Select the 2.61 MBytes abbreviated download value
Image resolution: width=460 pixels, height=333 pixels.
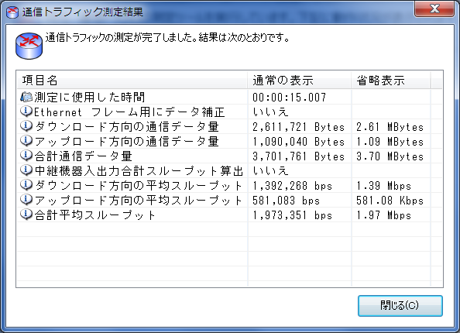point(390,127)
